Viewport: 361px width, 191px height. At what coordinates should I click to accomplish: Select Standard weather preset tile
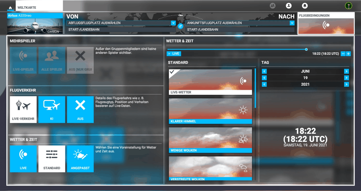point(52,159)
